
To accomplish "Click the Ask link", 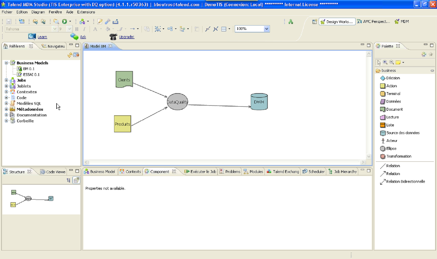I will click(x=83, y=37).
